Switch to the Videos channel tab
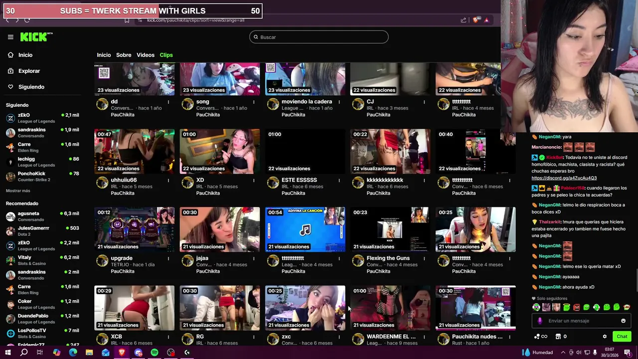 point(146,55)
